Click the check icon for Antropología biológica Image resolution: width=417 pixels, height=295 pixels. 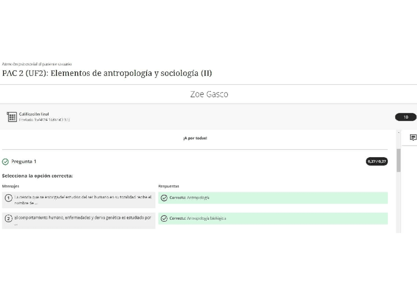(164, 219)
